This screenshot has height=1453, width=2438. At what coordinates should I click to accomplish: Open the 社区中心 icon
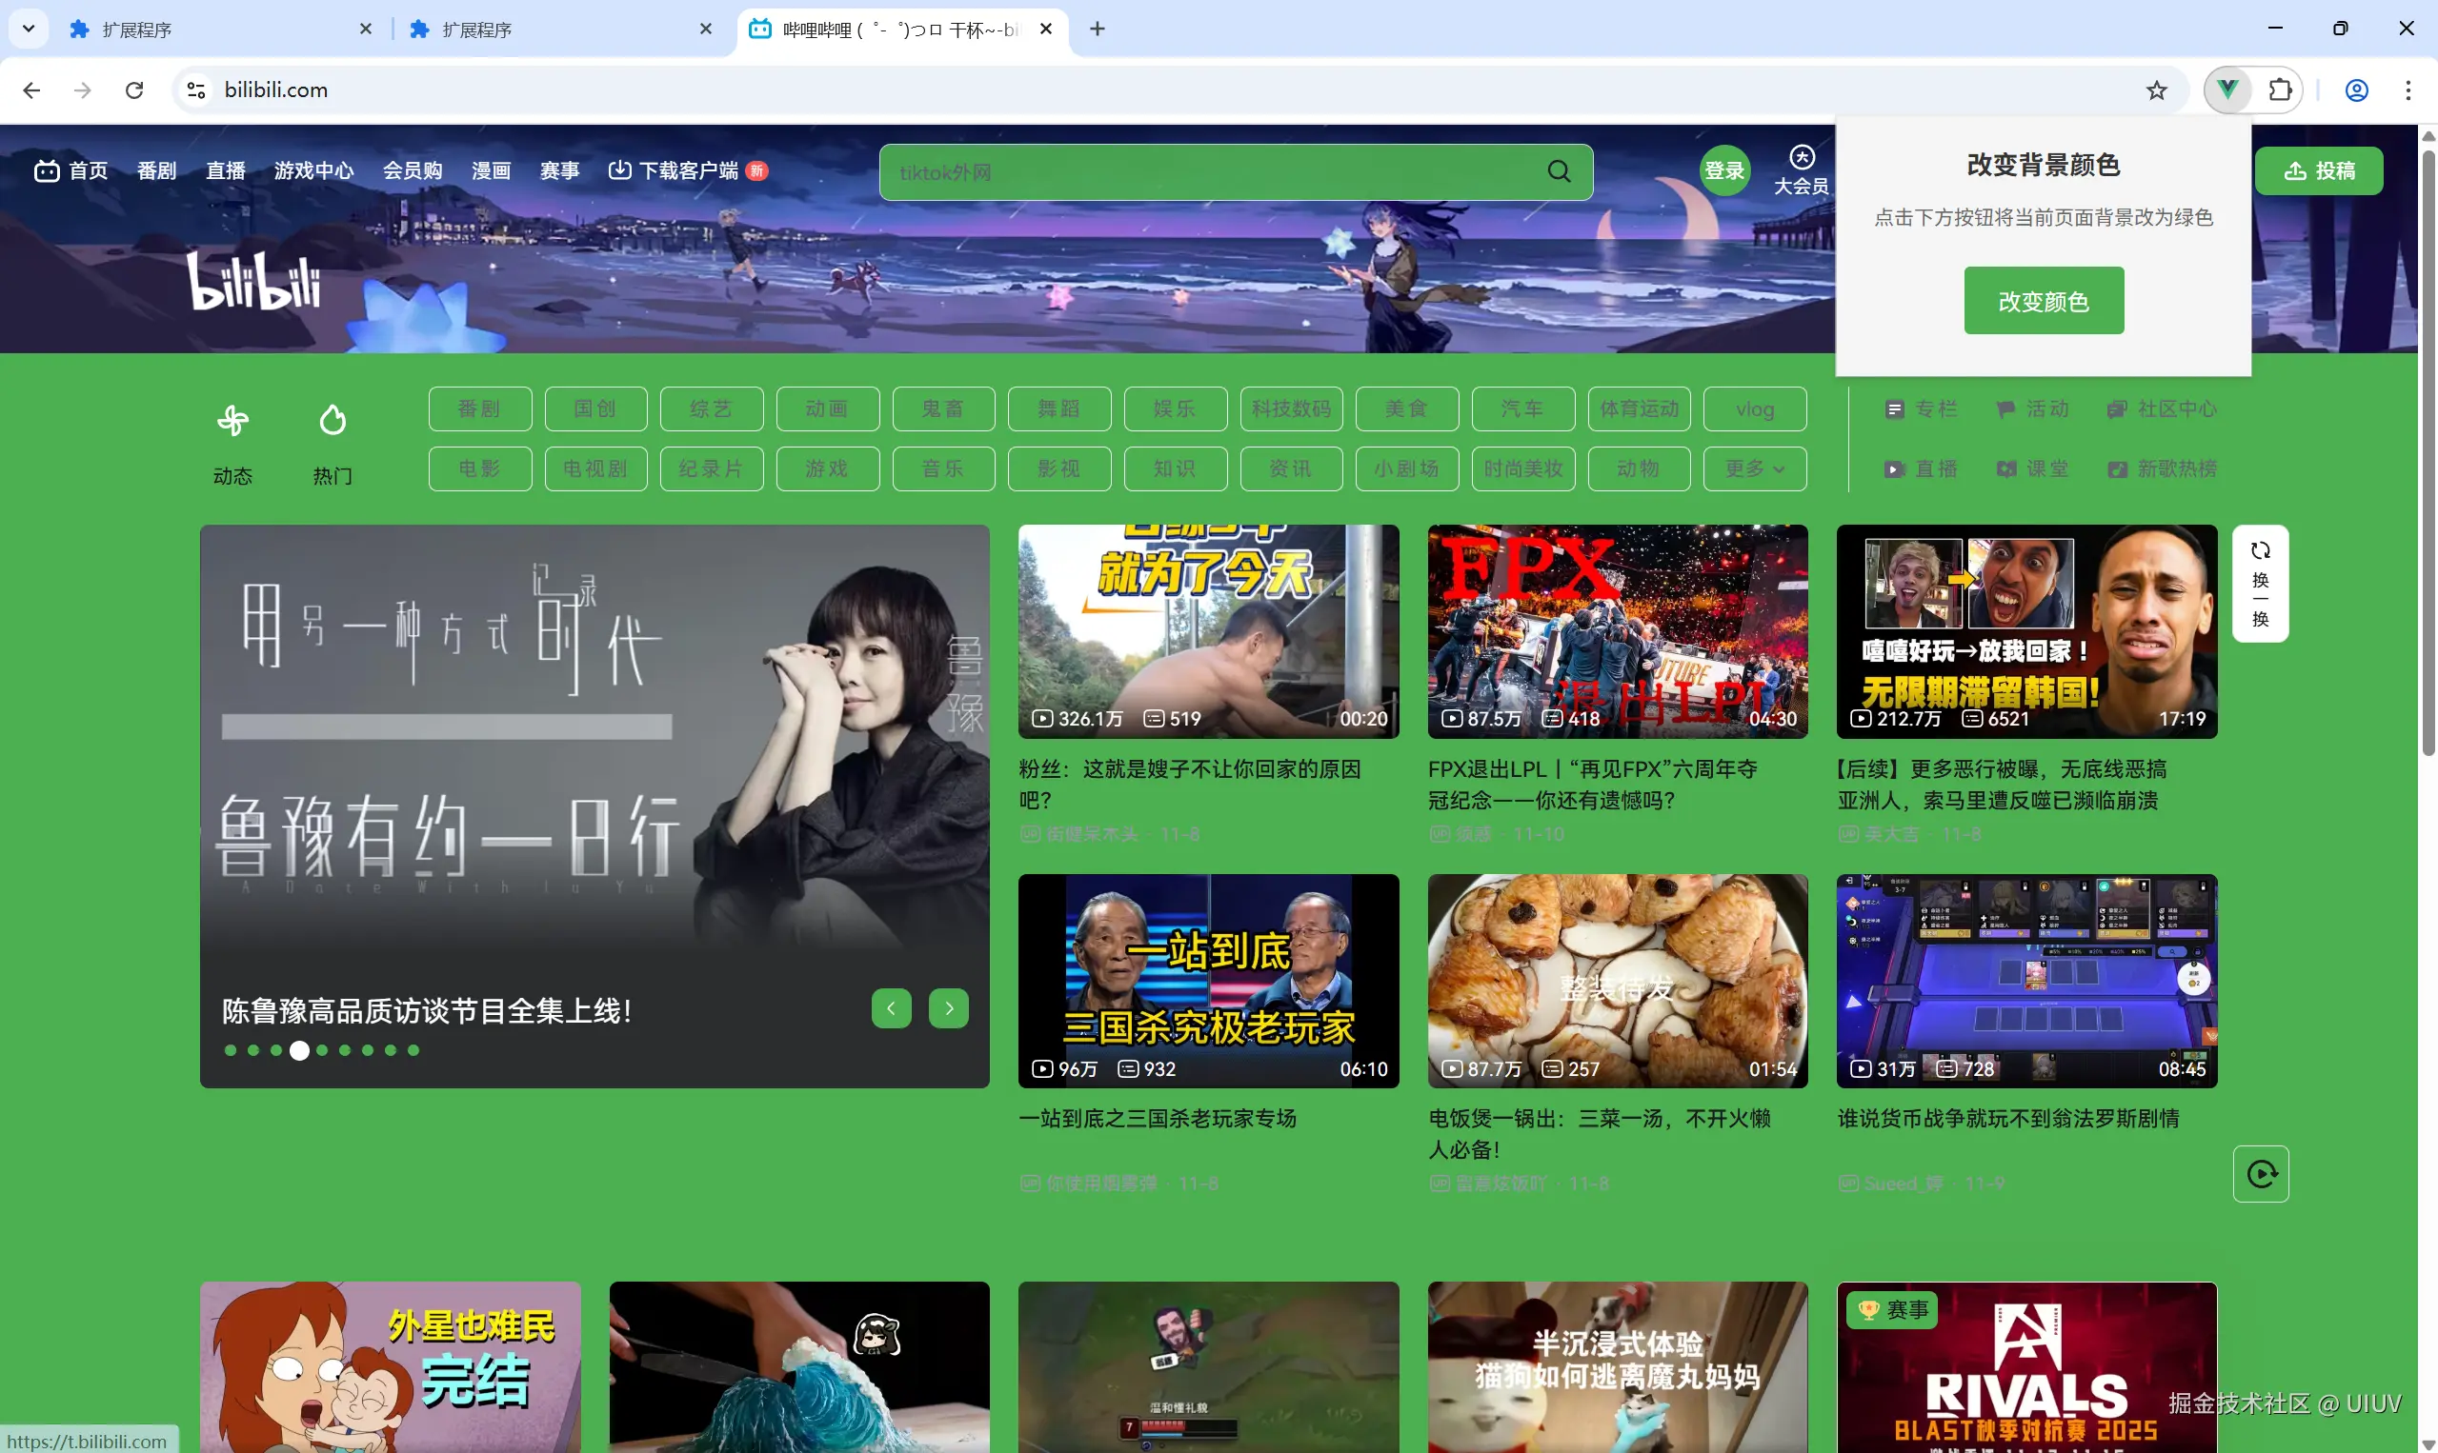pos(2117,408)
